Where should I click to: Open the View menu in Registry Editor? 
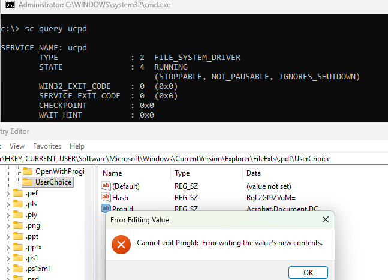[x=17, y=146]
